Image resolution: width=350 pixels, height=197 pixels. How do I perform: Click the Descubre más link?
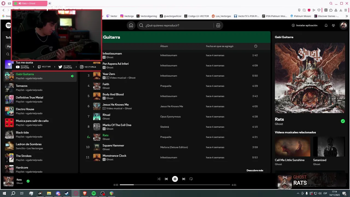[255, 170]
